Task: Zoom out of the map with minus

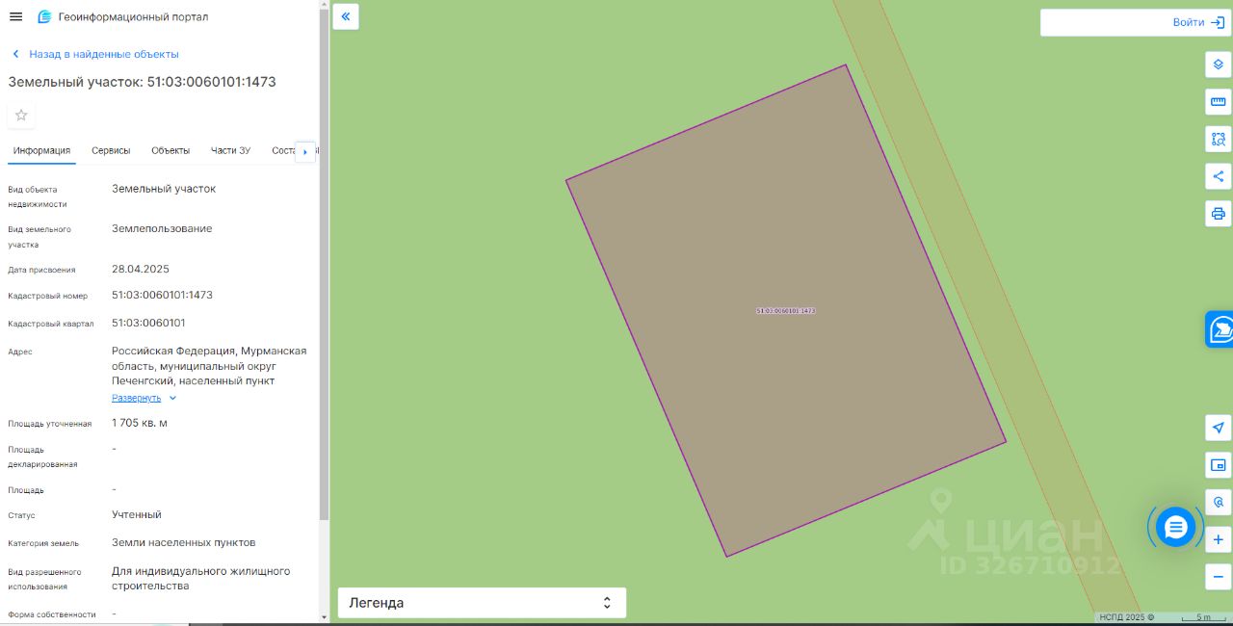Action: coord(1218,577)
